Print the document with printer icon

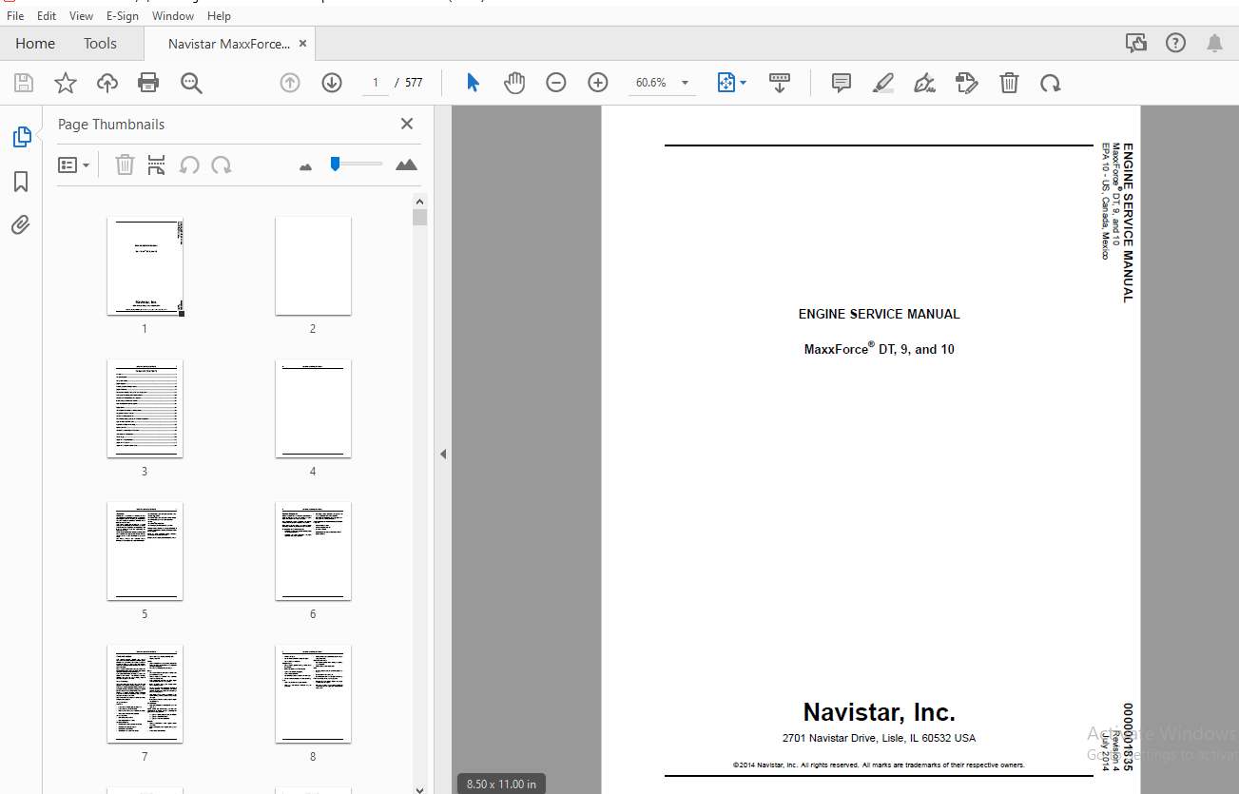pyautogui.click(x=148, y=83)
